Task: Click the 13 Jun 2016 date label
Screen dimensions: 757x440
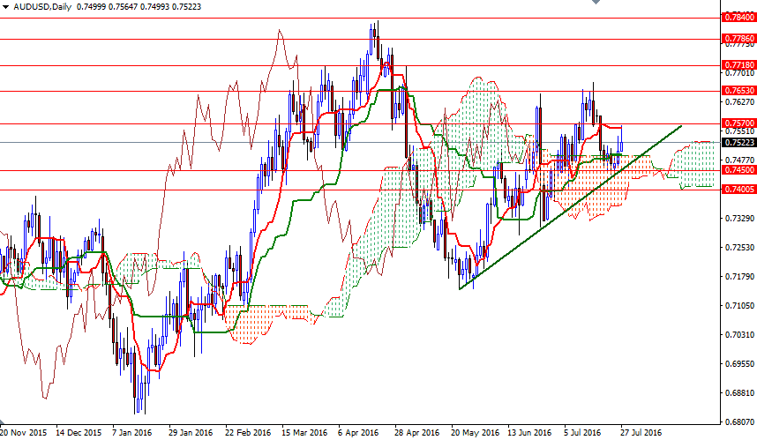Action: [x=530, y=432]
